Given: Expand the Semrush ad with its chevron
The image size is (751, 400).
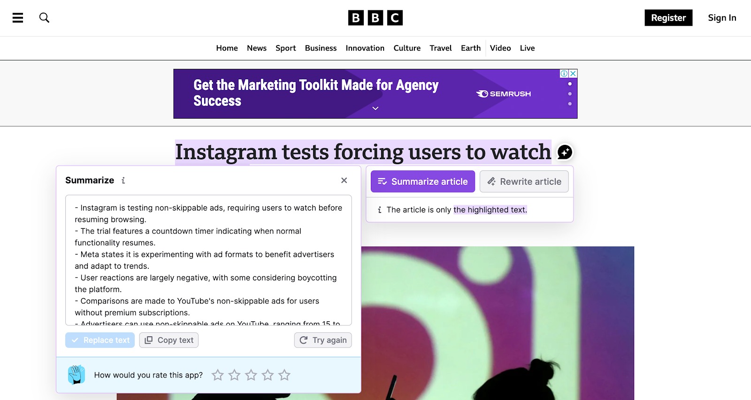Looking at the screenshot, I should [375, 108].
